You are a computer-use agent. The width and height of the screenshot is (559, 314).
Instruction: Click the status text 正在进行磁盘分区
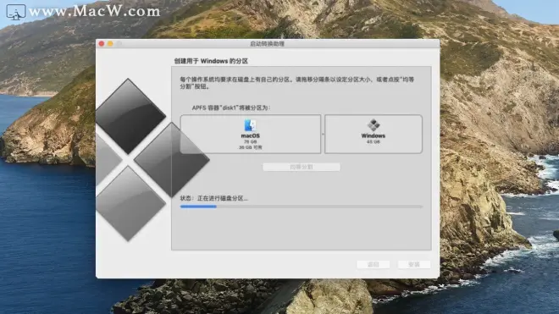coord(223,198)
